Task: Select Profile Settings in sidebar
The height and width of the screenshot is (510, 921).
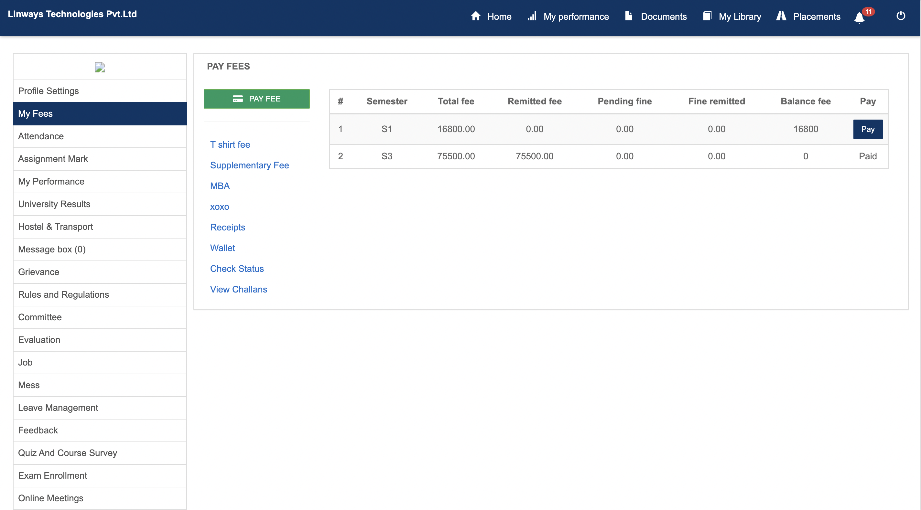Action: point(100,91)
